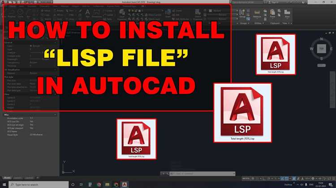Image resolution: width=336 pixels, height=188 pixels.
Task: Open Task View on the taskbar
Action: [x=81, y=184]
